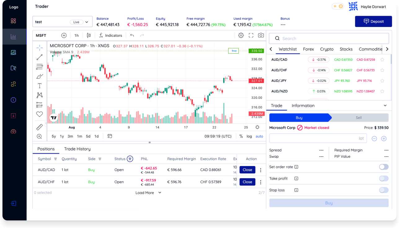The height and width of the screenshot is (228, 399).
Task: Switch to the Trade History tab
Action: coord(77,149)
